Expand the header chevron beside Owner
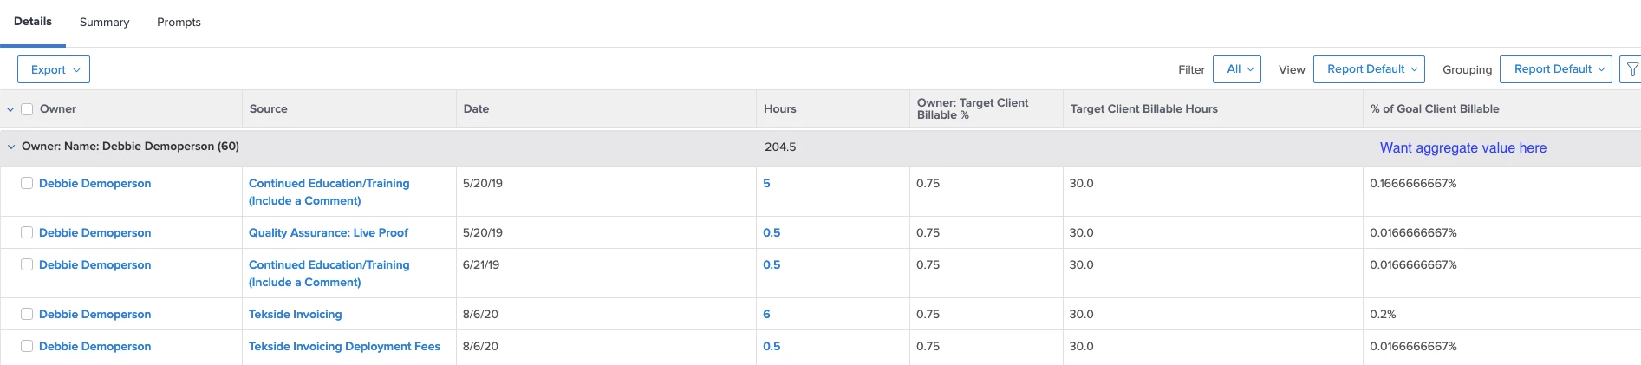The image size is (1641, 365). (x=10, y=109)
